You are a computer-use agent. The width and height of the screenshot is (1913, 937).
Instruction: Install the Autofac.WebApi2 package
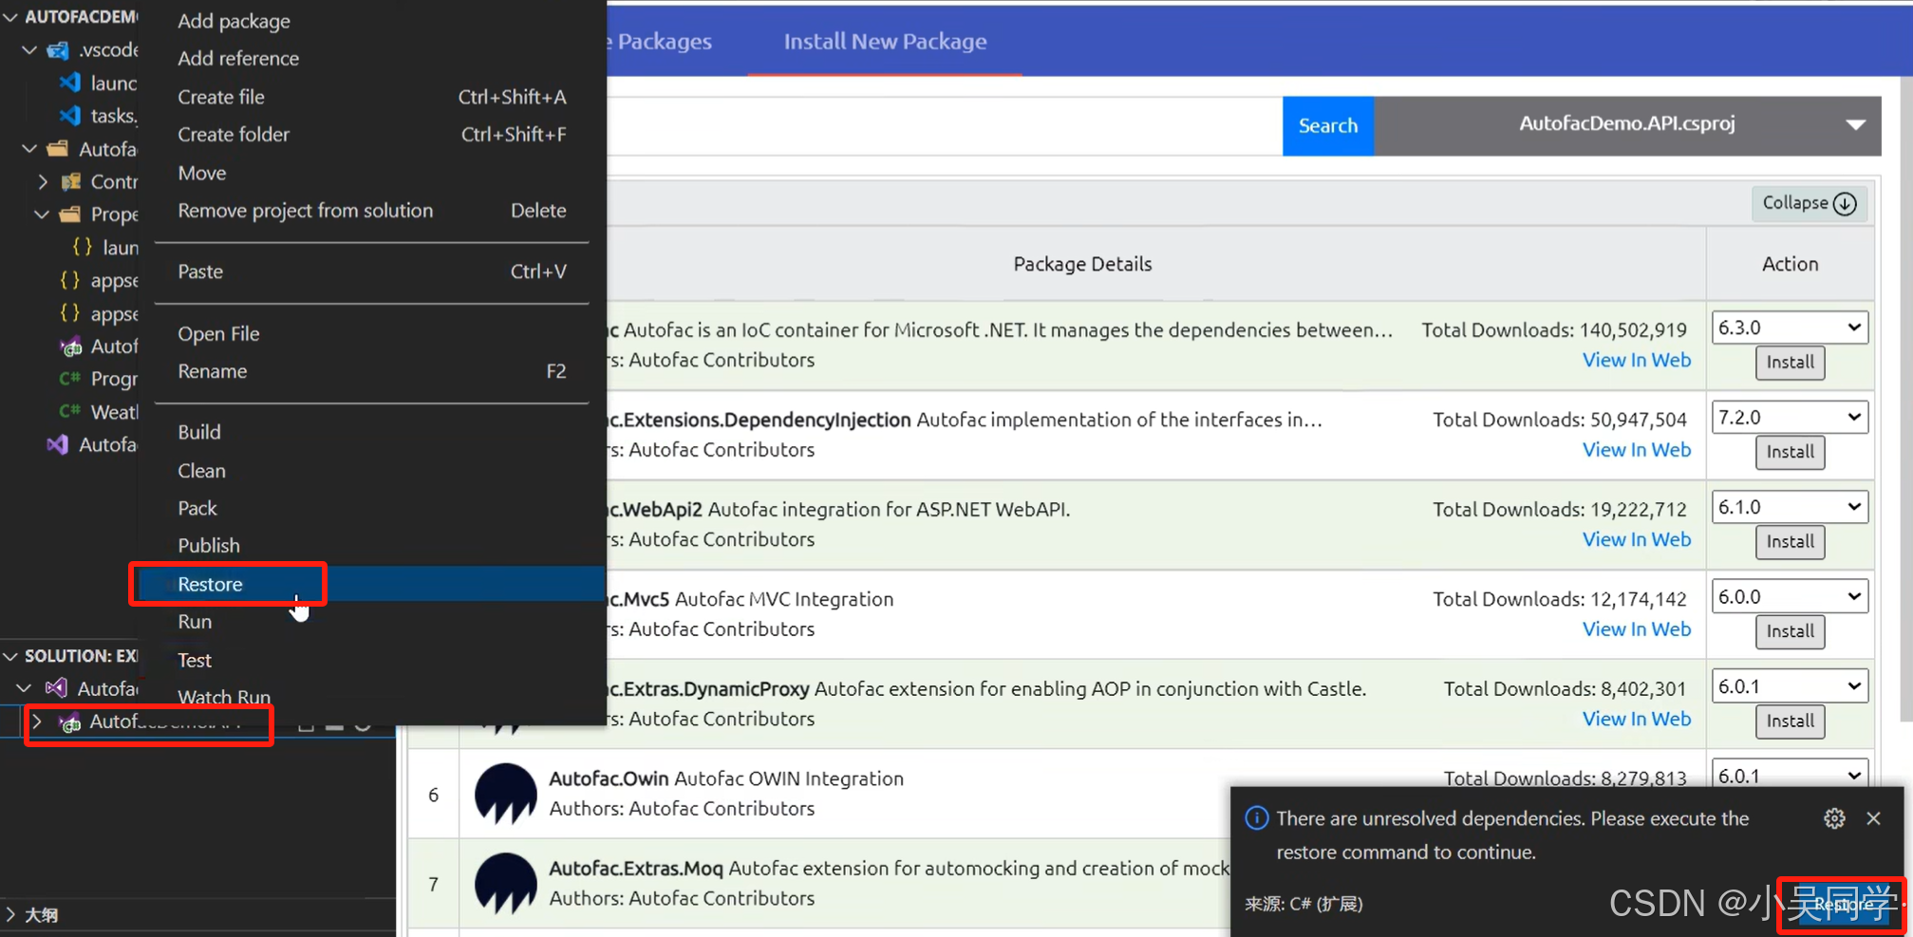coord(1790,541)
